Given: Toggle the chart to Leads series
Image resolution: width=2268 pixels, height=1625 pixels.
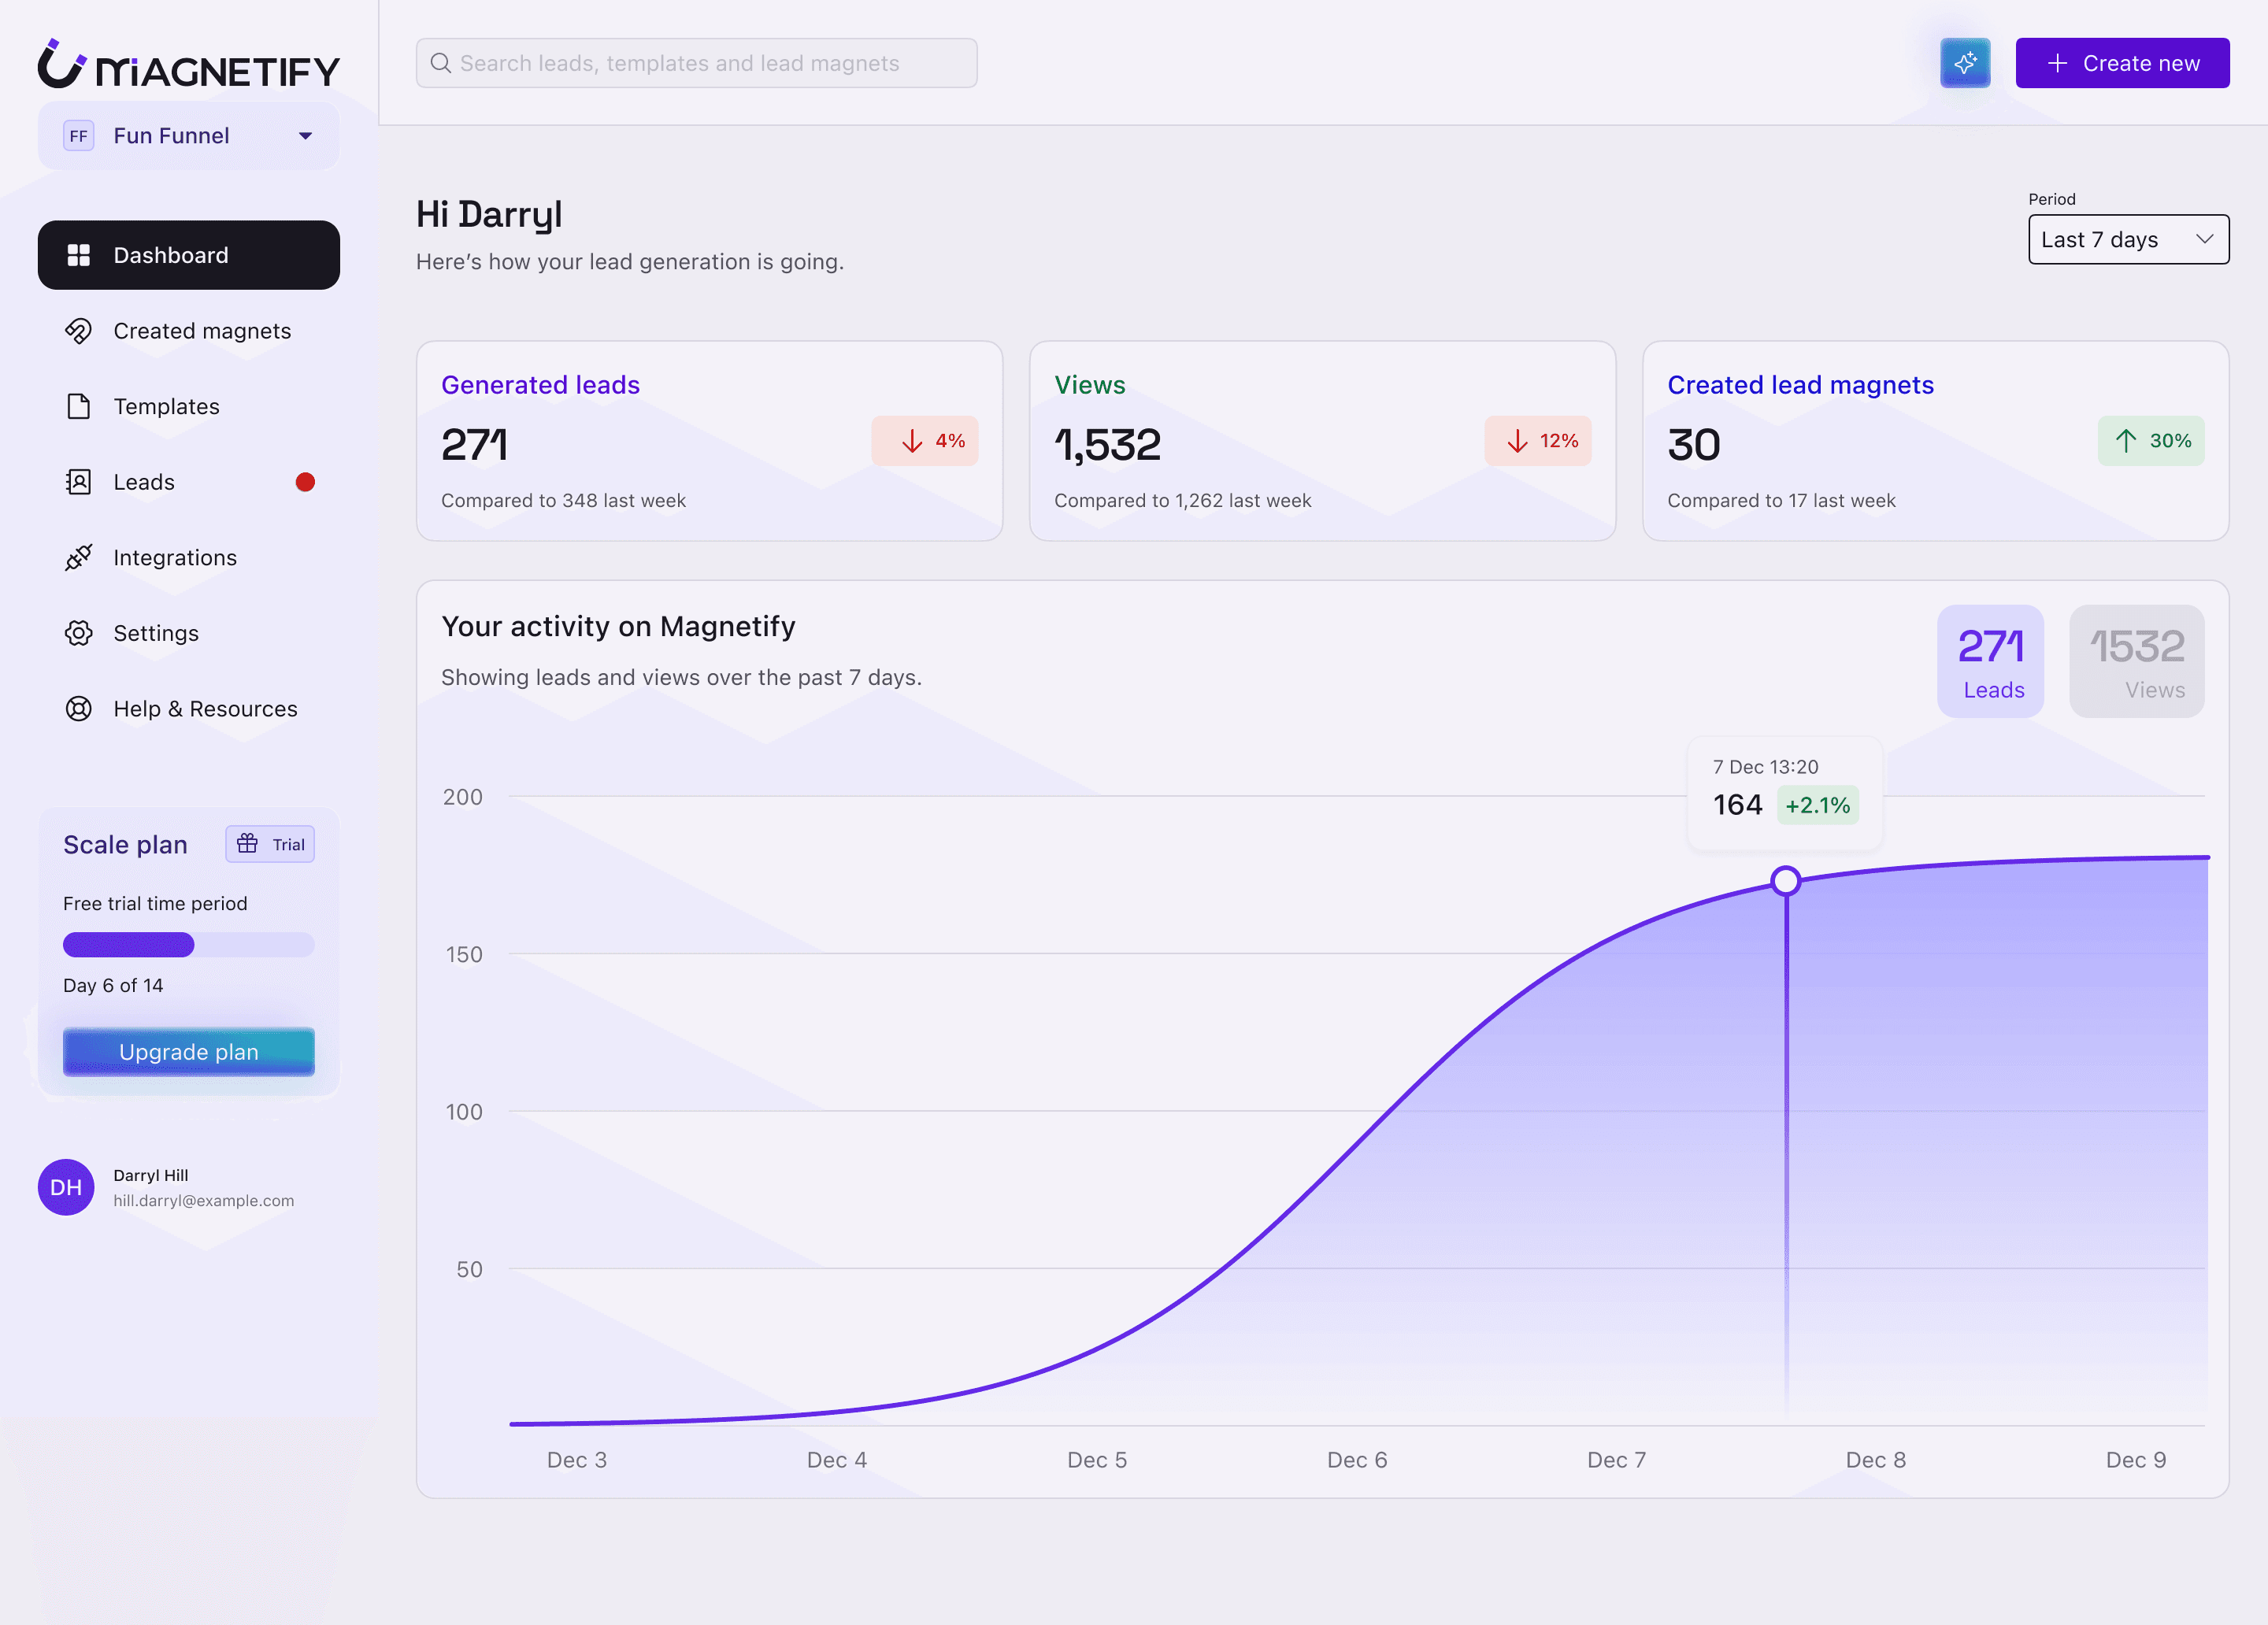Looking at the screenshot, I should 1990,661.
